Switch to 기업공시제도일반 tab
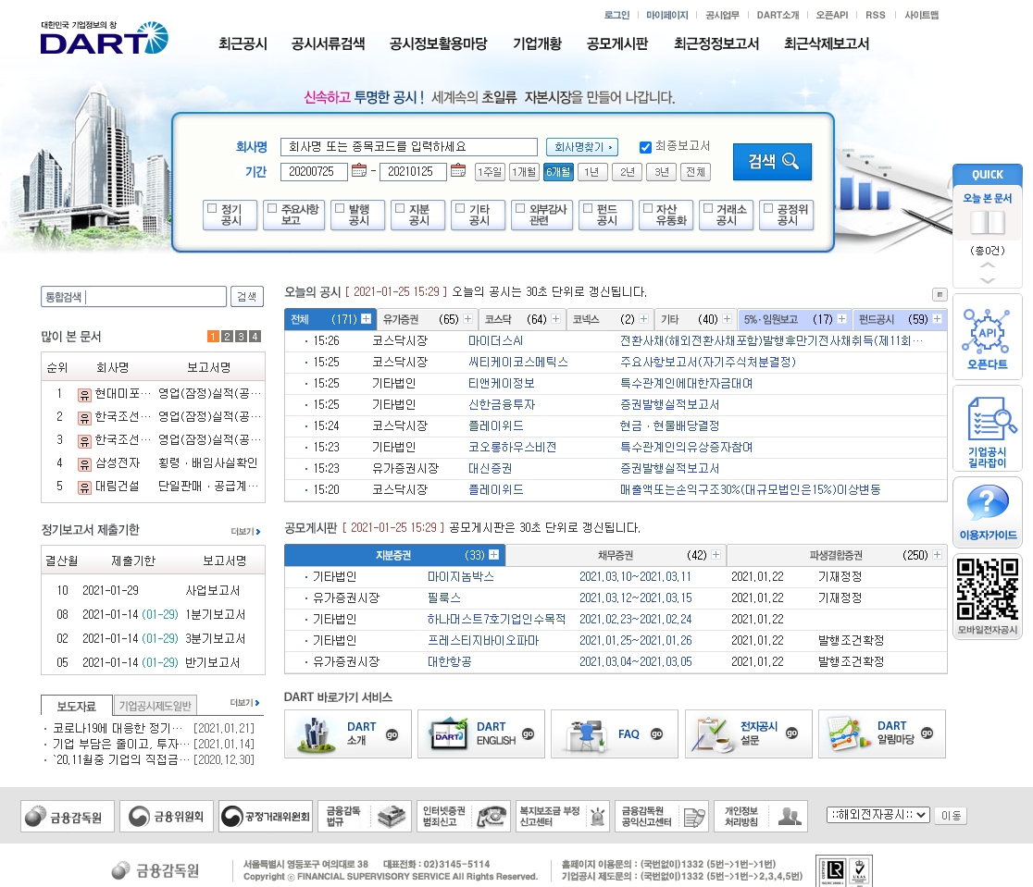Image resolution: width=1033 pixels, height=887 pixels. 155,706
